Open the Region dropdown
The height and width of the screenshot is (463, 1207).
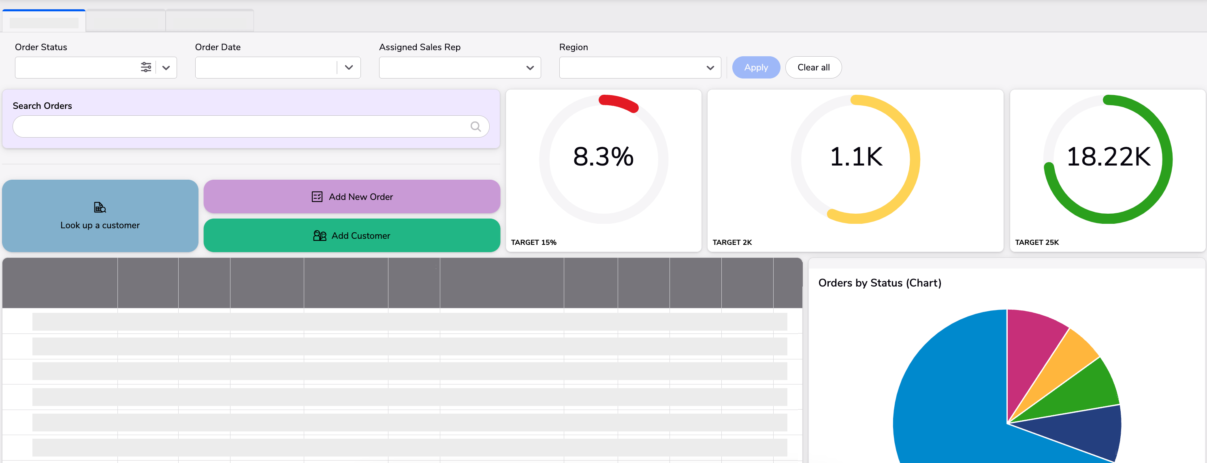pyautogui.click(x=640, y=68)
